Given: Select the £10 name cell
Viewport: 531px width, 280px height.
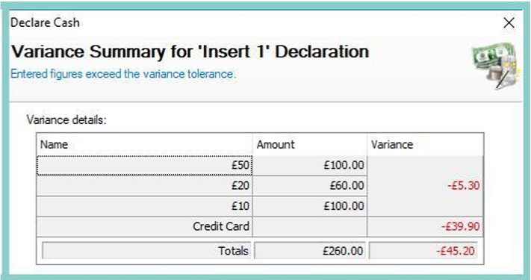Looking at the screenshot, I should tap(145, 206).
